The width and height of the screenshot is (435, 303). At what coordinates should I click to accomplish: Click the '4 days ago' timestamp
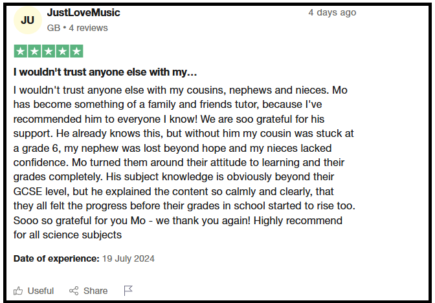click(x=332, y=13)
